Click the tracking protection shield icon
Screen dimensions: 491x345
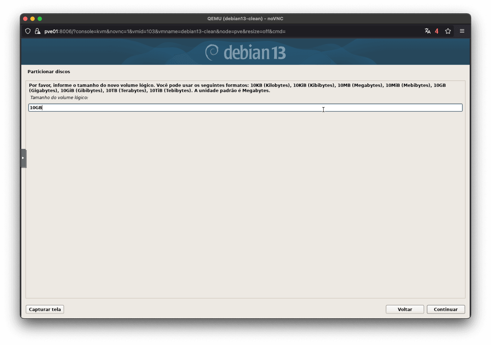coord(28,31)
